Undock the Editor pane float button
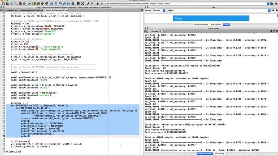This screenshot has height=156, width=278. point(3,7)
